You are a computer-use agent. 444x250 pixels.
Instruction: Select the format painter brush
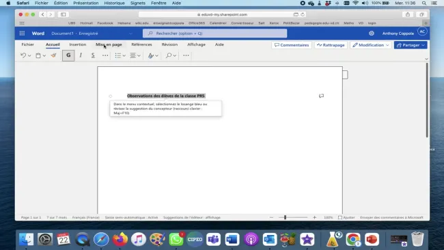point(53,55)
